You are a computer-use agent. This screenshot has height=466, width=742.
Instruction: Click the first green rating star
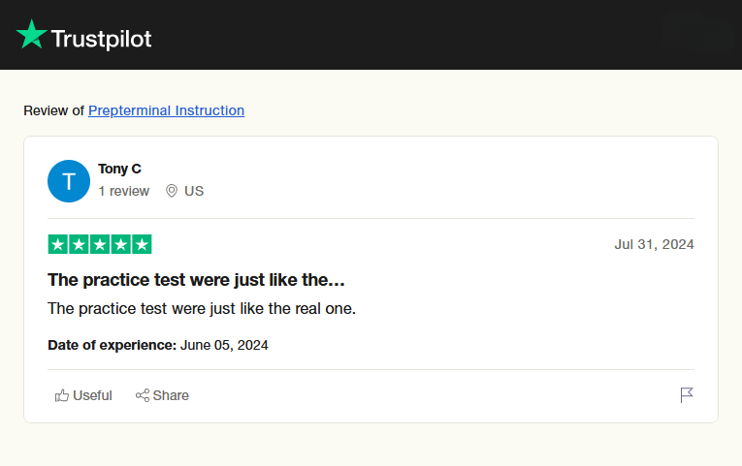[x=57, y=244]
